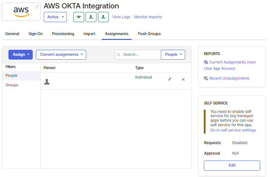Go to the Import tab
The image size is (270, 177).
coord(89,34)
